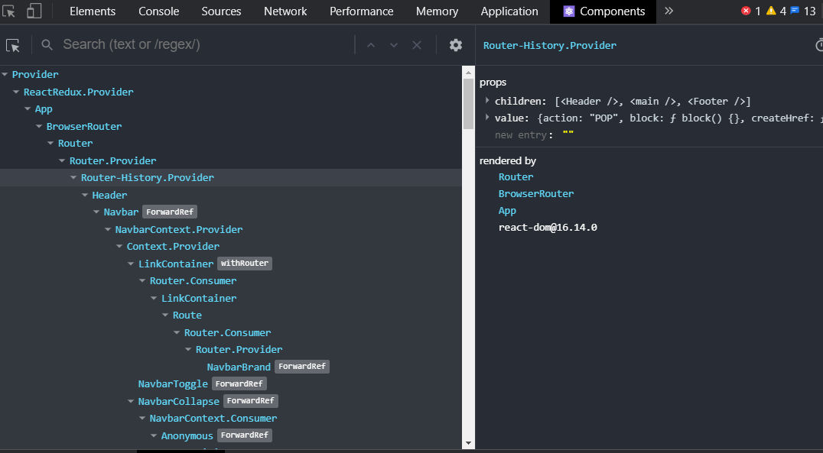Click App in rendered by list

pyautogui.click(x=507, y=211)
